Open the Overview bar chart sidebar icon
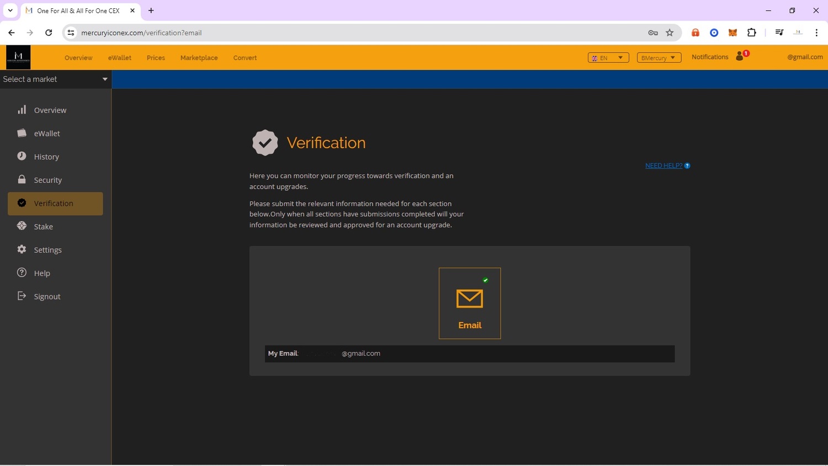 (x=22, y=110)
